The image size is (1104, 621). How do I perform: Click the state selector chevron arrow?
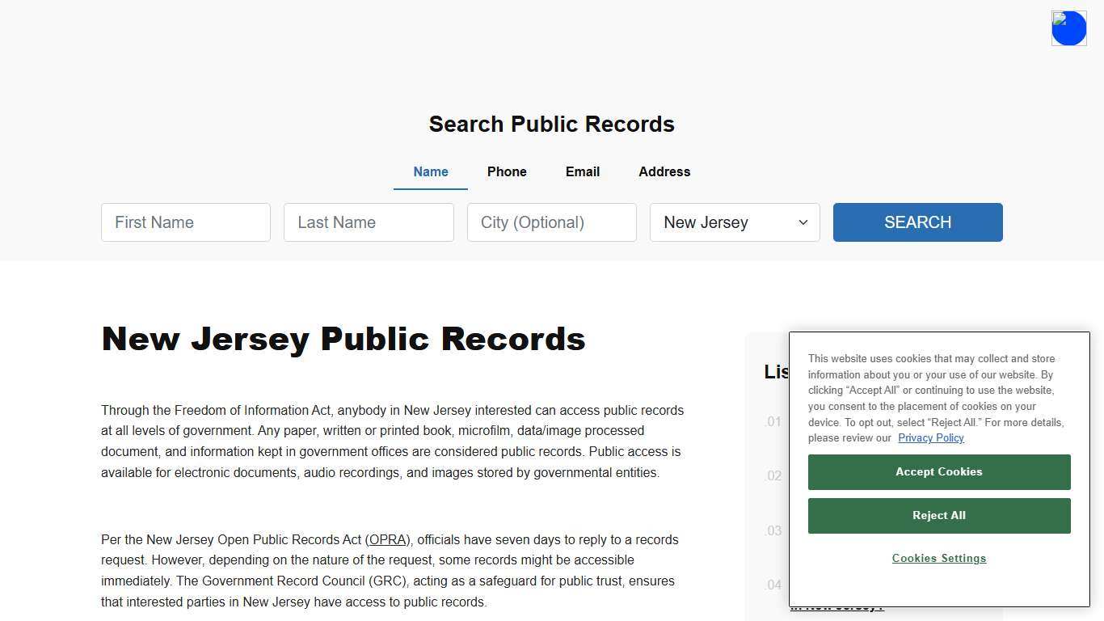click(803, 222)
